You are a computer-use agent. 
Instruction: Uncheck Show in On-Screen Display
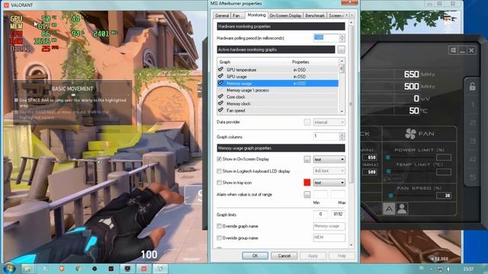219,159
